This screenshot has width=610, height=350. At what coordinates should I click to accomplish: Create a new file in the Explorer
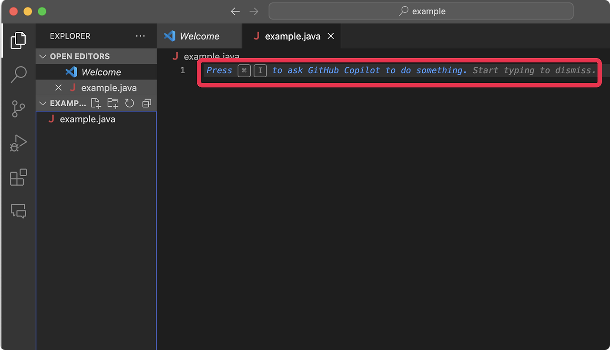(96, 103)
